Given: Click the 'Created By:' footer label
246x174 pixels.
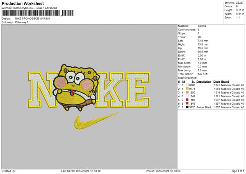Looking at the screenshot, I should click(x=9, y=171).
